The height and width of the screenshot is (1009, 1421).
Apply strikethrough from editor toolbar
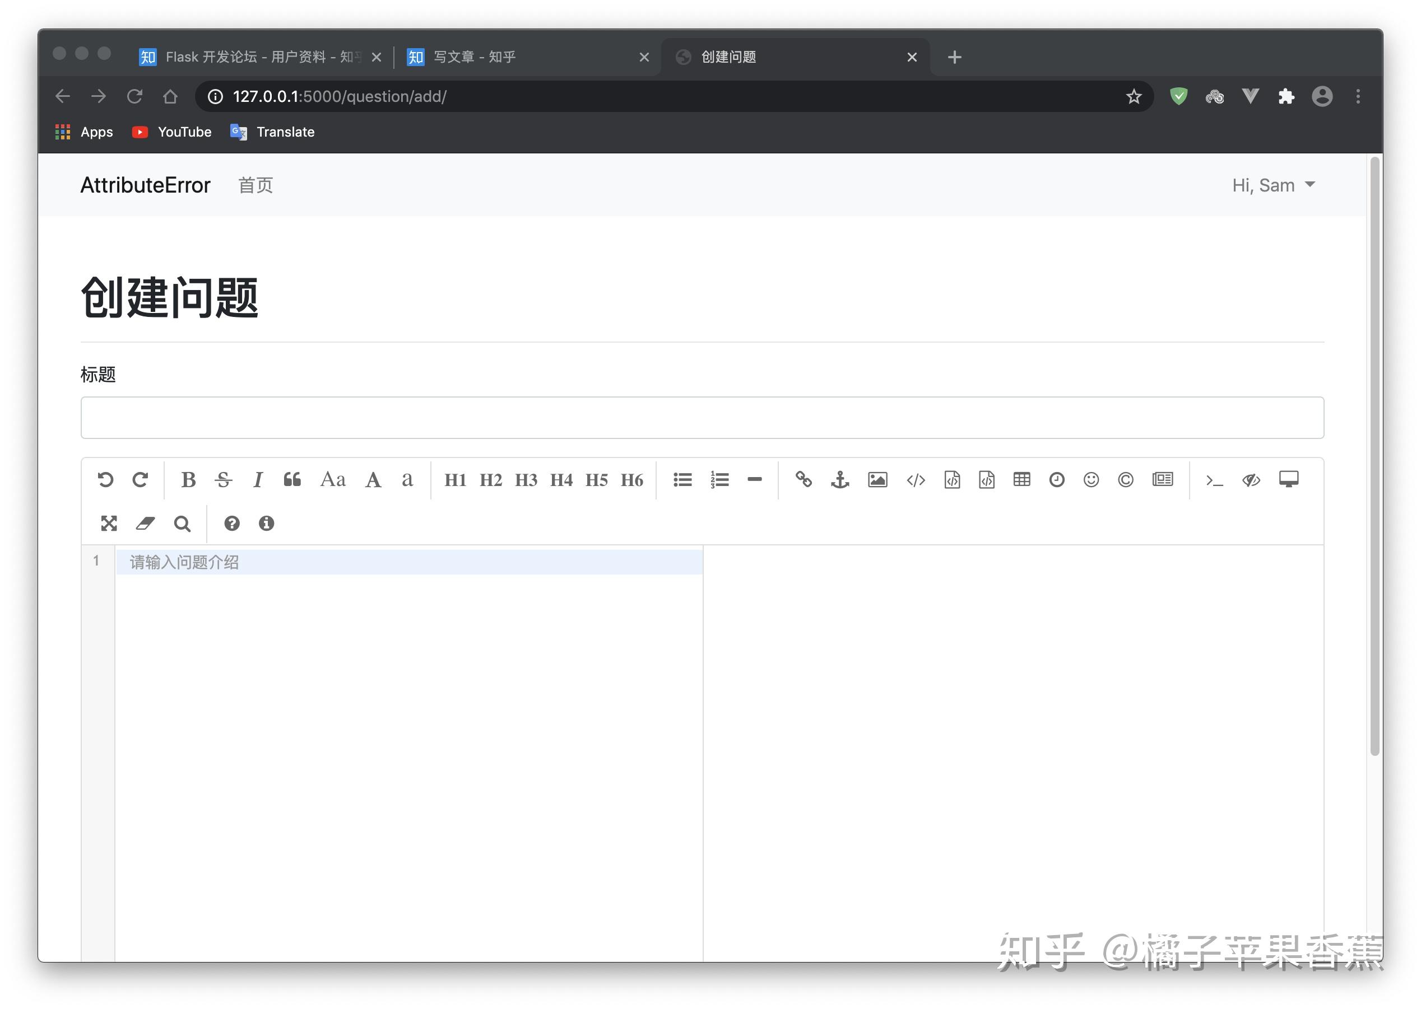tap(223, 480)
